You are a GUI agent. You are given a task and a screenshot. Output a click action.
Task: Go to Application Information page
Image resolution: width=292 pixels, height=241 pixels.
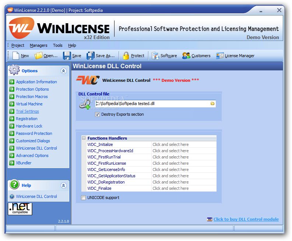pos(36,82)
